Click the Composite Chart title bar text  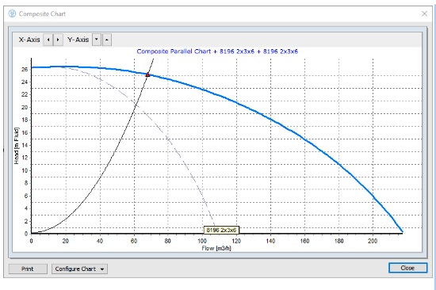point(42,13)
